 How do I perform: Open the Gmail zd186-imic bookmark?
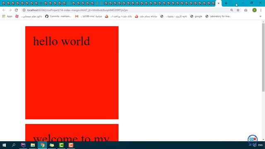[x=89, y=17]
